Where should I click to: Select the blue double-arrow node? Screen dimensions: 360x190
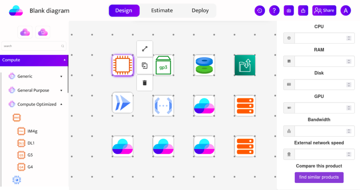(123, 103)
